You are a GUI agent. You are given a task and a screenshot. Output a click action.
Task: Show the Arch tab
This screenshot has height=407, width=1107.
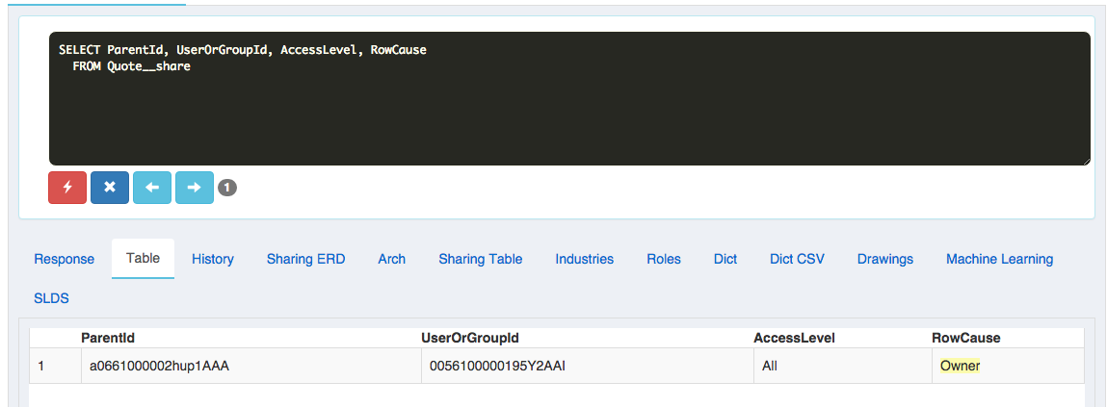(x=391, y=259)
